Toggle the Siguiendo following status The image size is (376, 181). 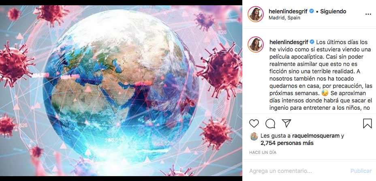coord(333,11)
